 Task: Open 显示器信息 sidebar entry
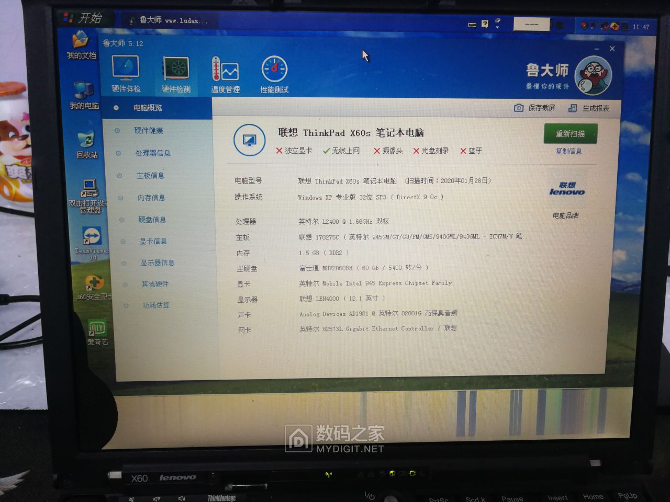(x=157, y=263)
